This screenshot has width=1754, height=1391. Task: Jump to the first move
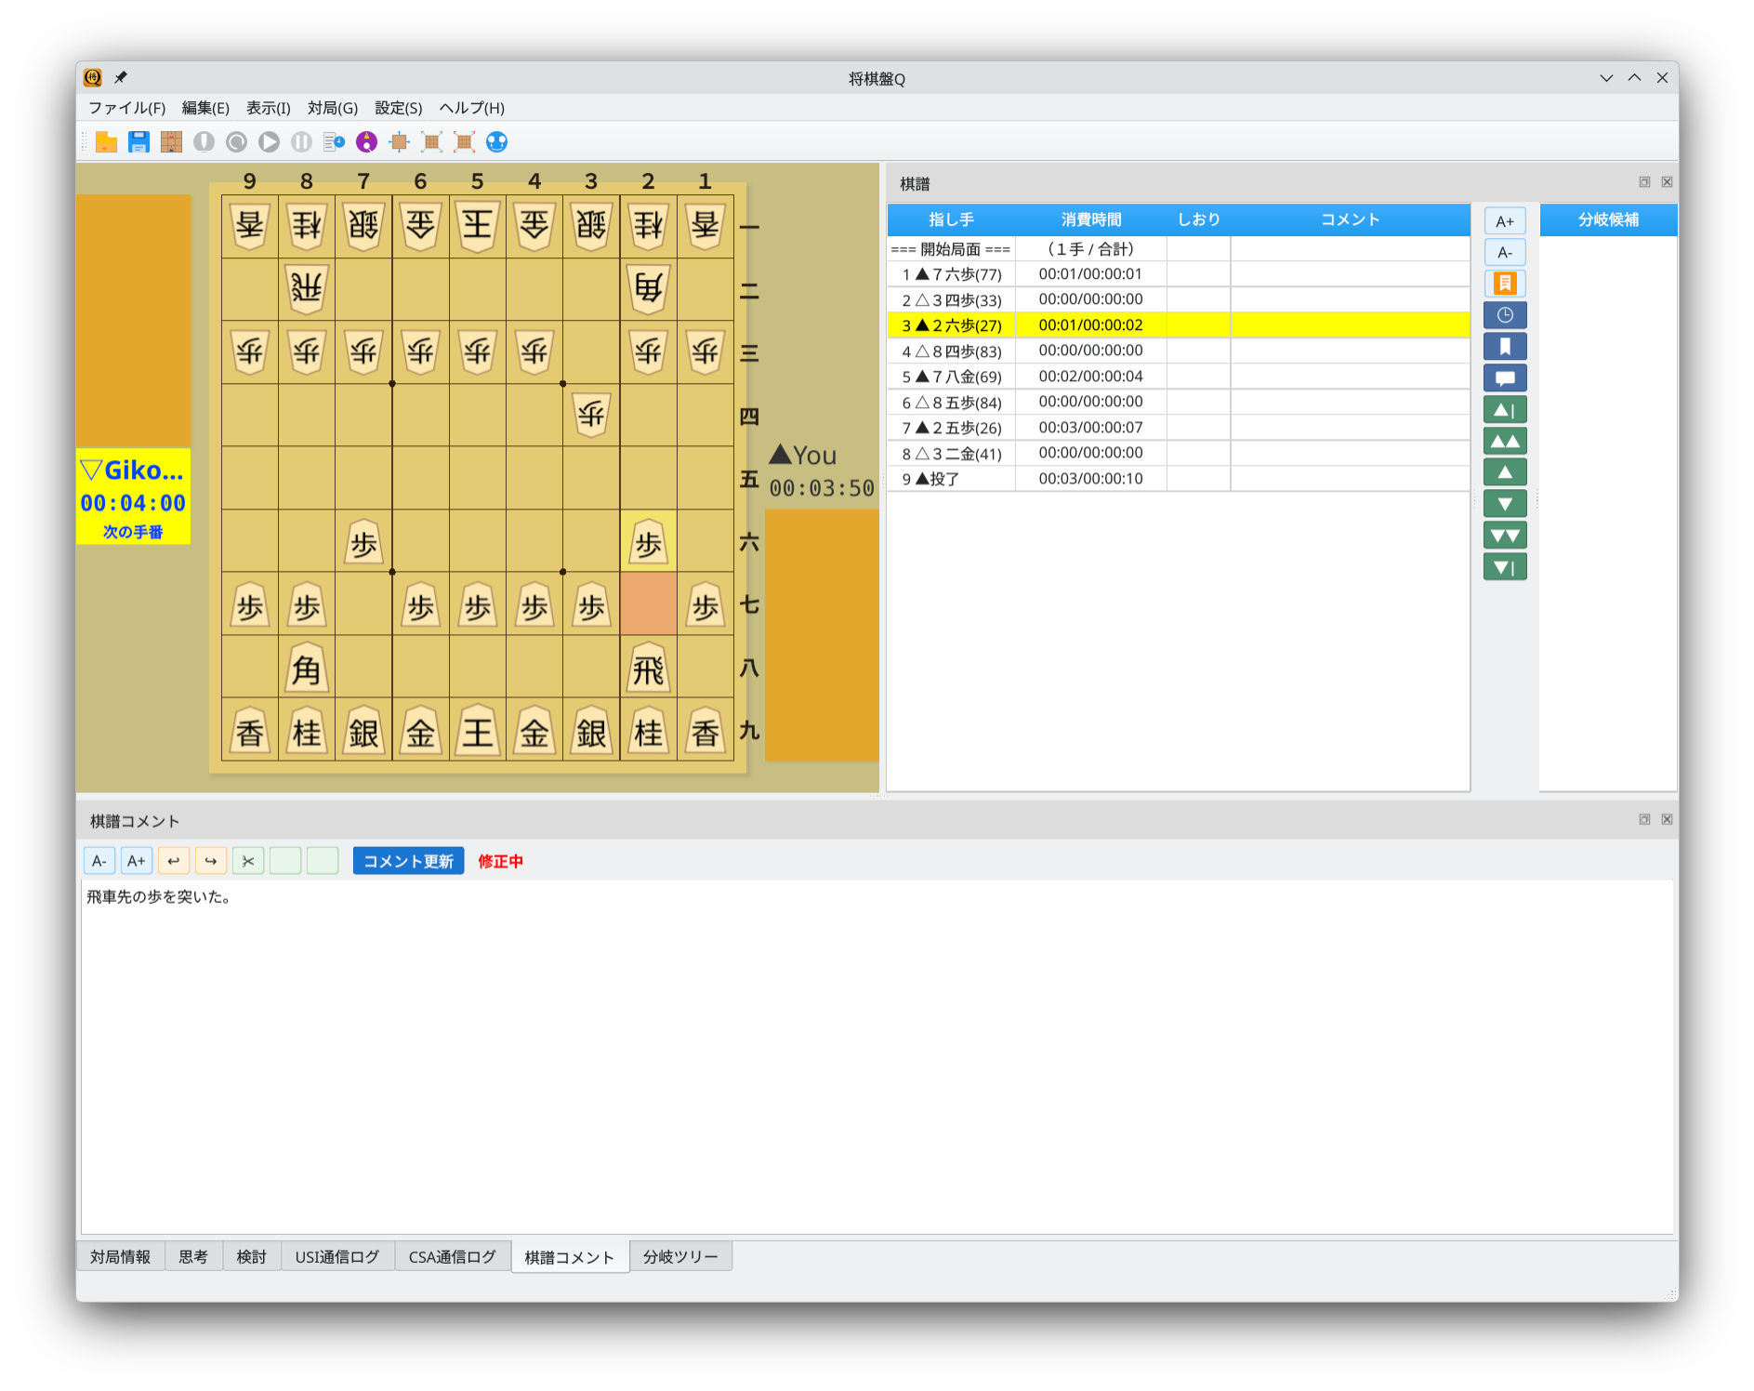(x=1505, y=409)
